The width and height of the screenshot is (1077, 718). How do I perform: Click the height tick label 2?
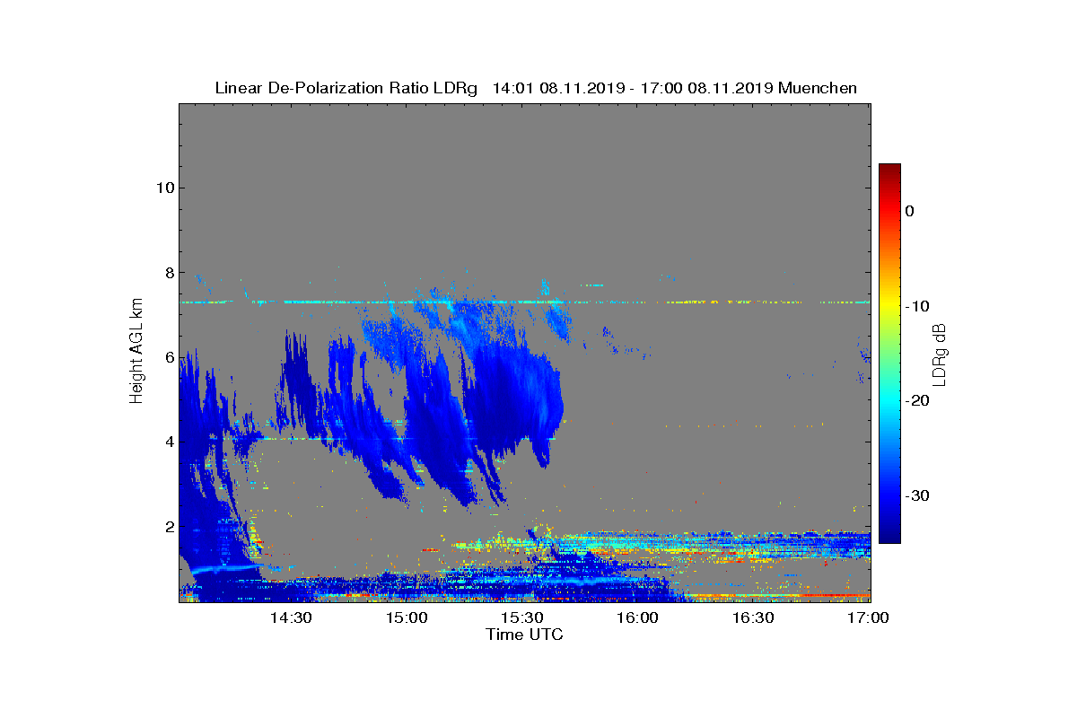tap(168, 526)
